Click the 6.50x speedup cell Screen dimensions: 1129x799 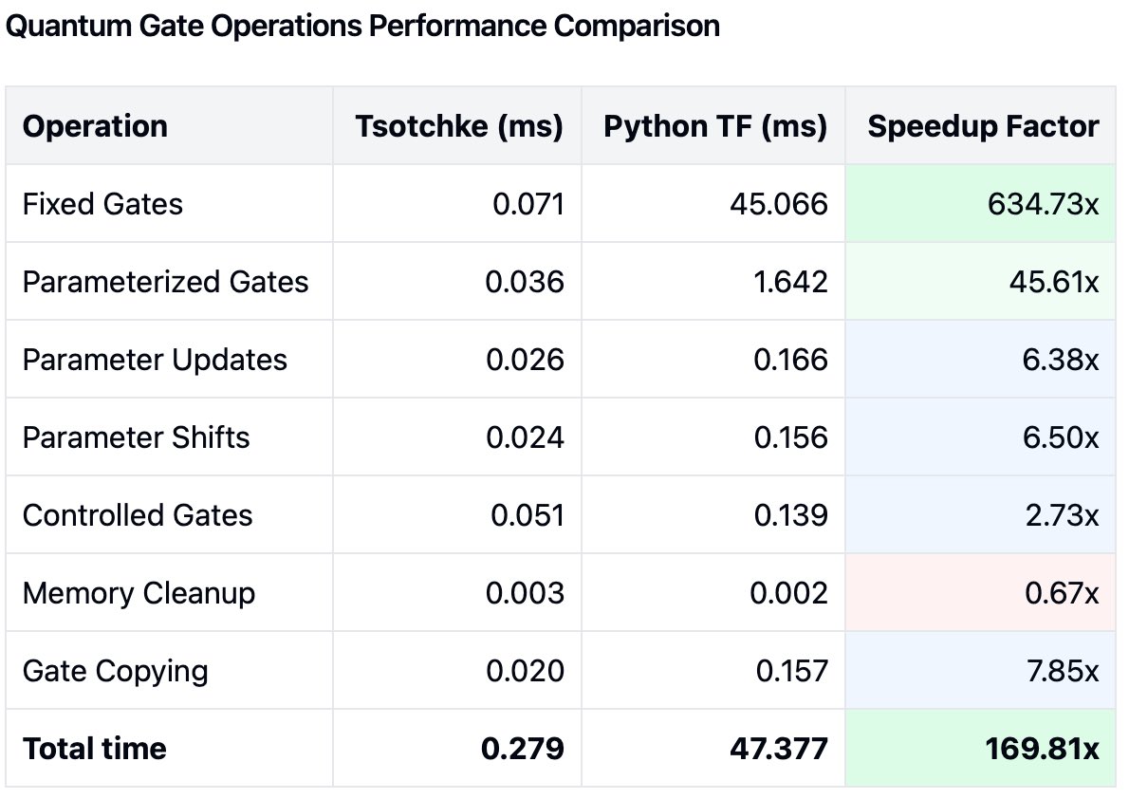[x=981, y=437]
